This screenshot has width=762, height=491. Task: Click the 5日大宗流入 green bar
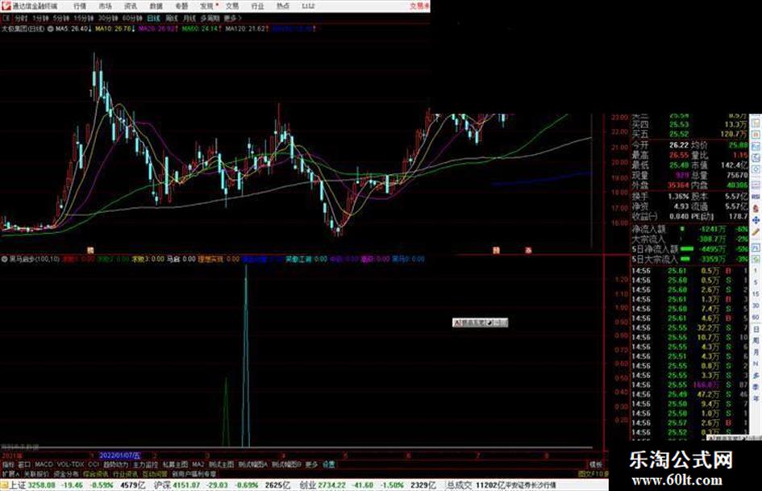click(687, 260)
